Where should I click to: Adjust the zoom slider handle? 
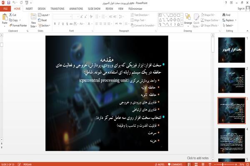222,164
